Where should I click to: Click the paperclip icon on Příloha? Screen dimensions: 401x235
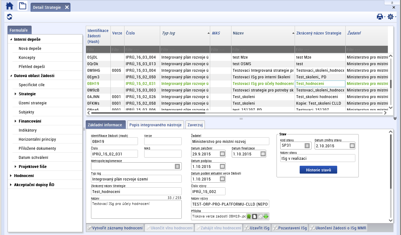[260, 216]
